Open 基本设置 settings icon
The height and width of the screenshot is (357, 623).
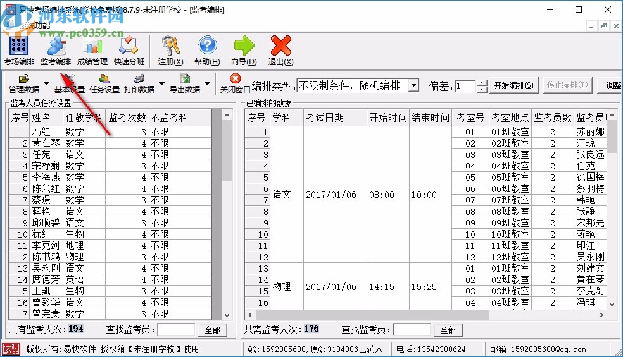70,78
